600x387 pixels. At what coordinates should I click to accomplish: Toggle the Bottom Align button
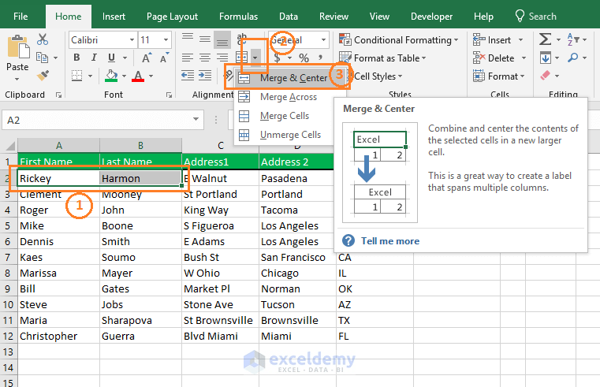222,39
